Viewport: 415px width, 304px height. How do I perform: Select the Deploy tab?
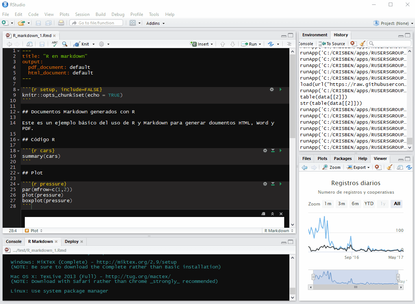72,241
